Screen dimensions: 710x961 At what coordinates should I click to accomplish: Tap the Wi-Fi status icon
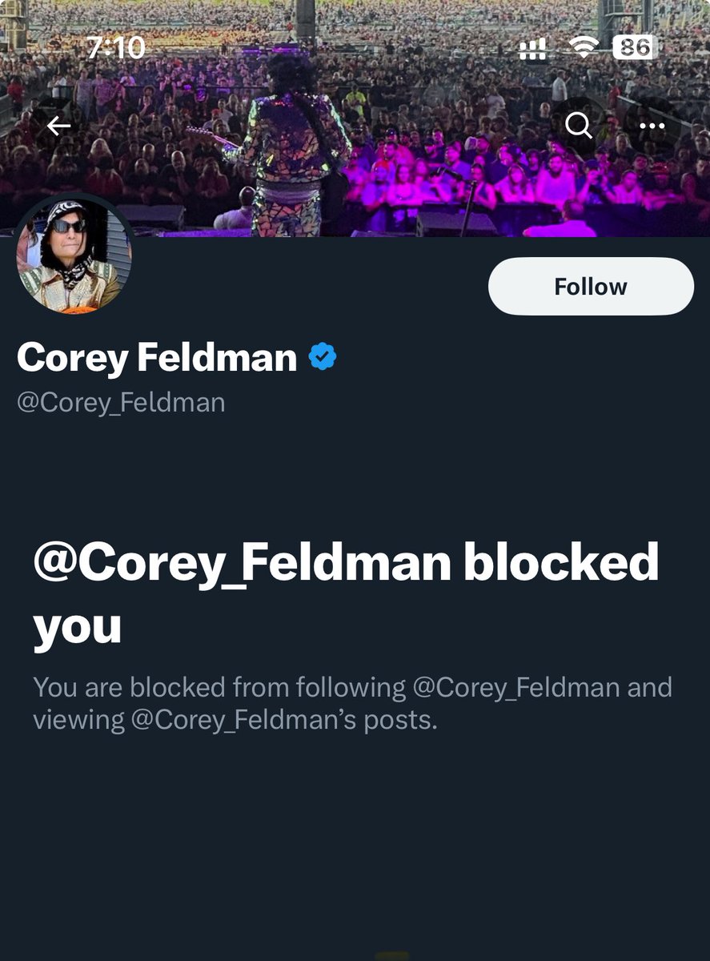[587, 49]
